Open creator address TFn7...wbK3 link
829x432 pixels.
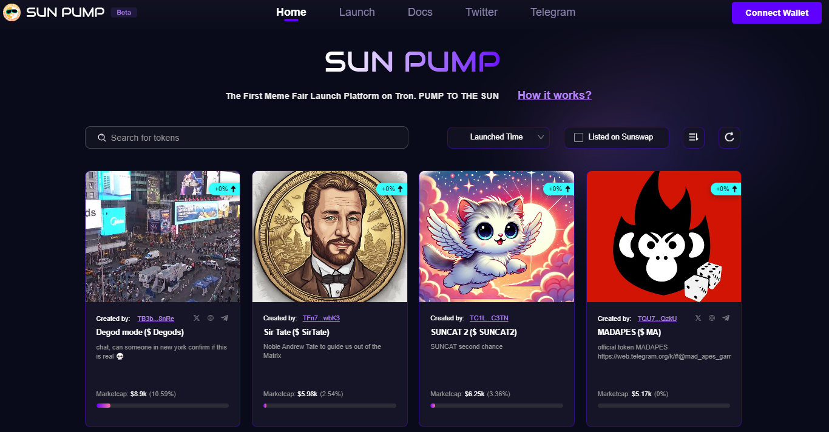321,319
